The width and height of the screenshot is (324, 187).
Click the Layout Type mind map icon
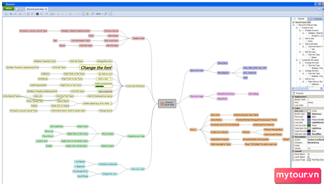309,160
